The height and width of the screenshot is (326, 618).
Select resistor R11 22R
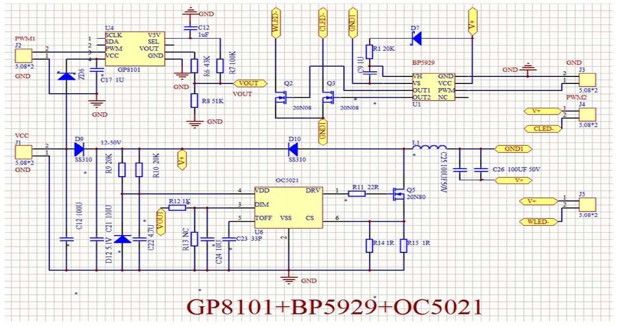pos(356,193)
